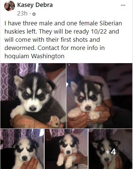The height and width of the screenshot is (169, 133).
Task: Click the Kasey Debra name link
Action: click(35, 5)
